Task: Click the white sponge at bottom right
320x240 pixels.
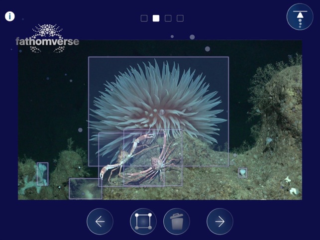Action: pos(294,191)
